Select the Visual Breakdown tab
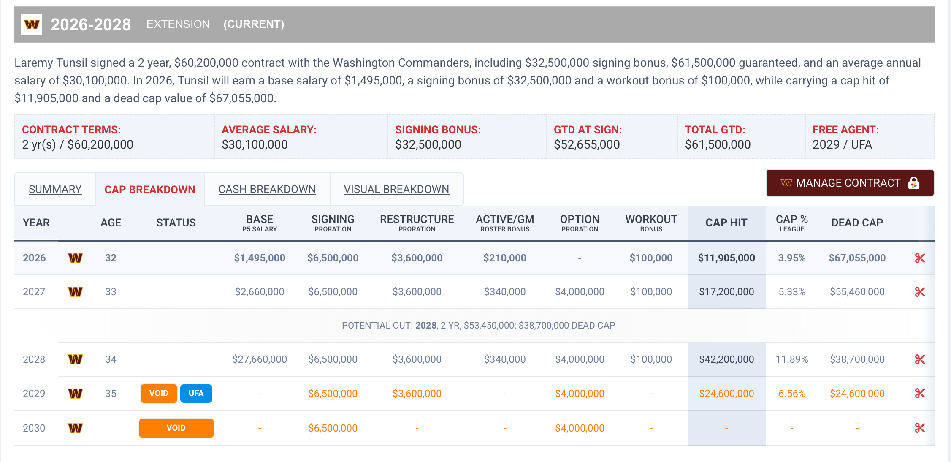Screen dimensions: 951x462 (396, 189)
